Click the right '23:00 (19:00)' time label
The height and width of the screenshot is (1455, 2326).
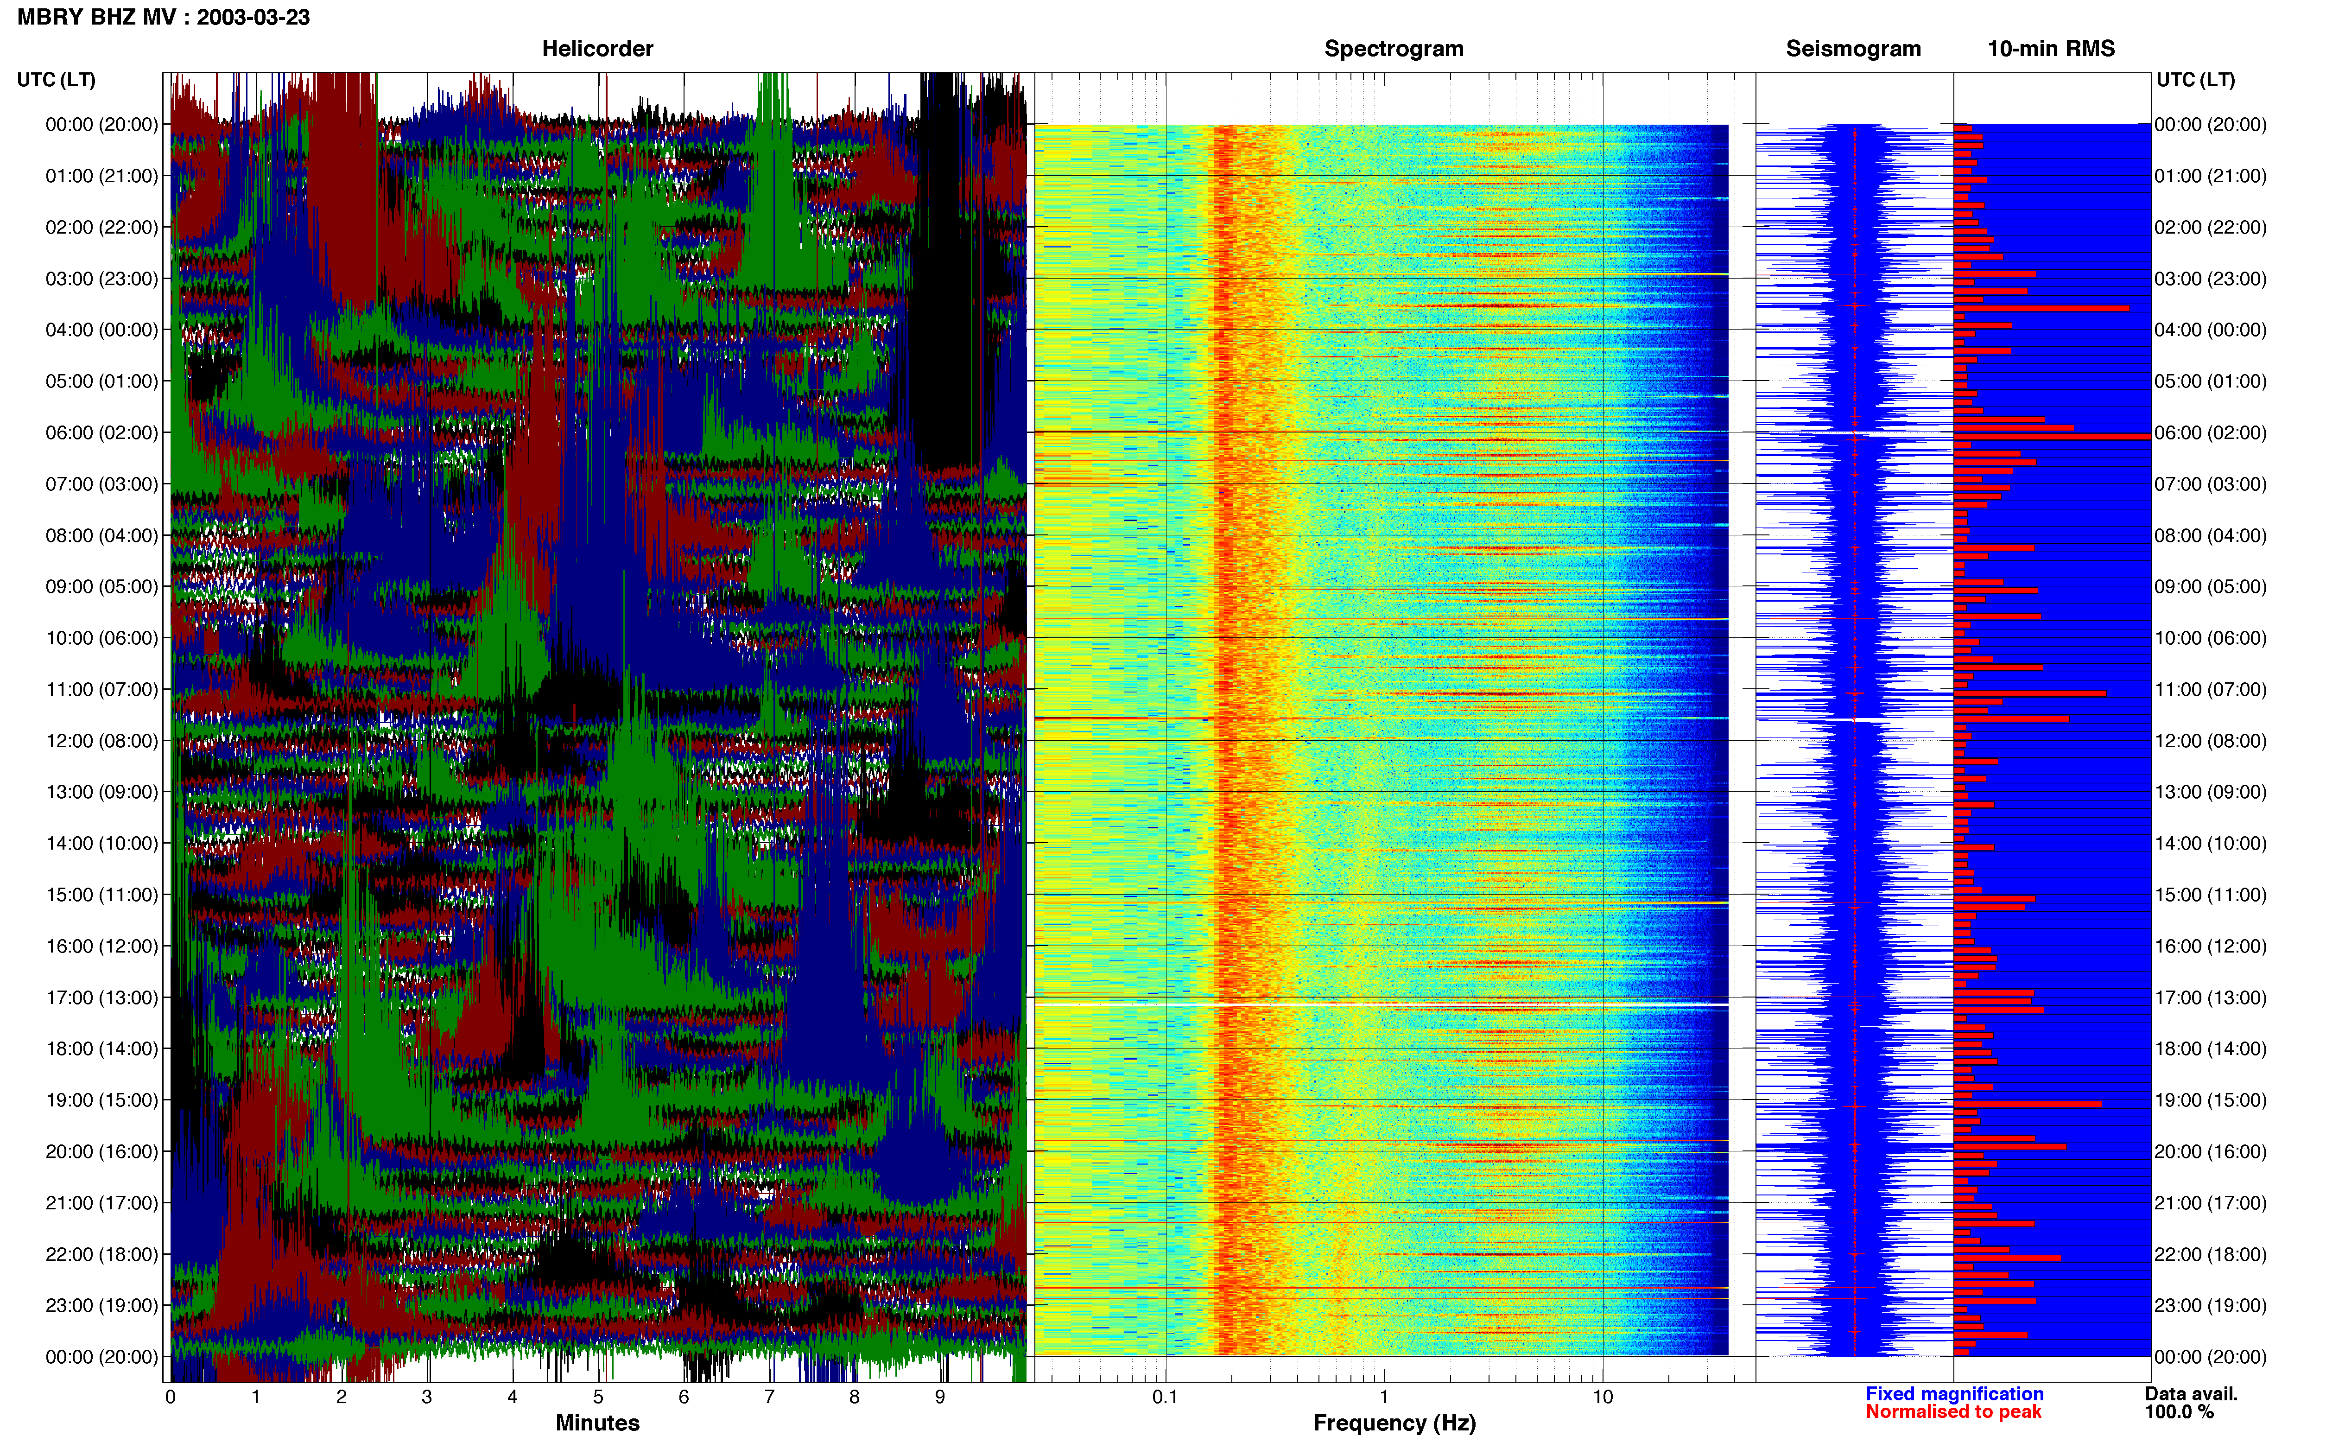point(2211,1306)
